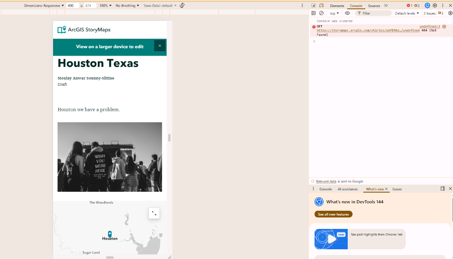Clear the console with the circle-slash icon
This screenshot has height=259, width=453.
tap(322, 13)
